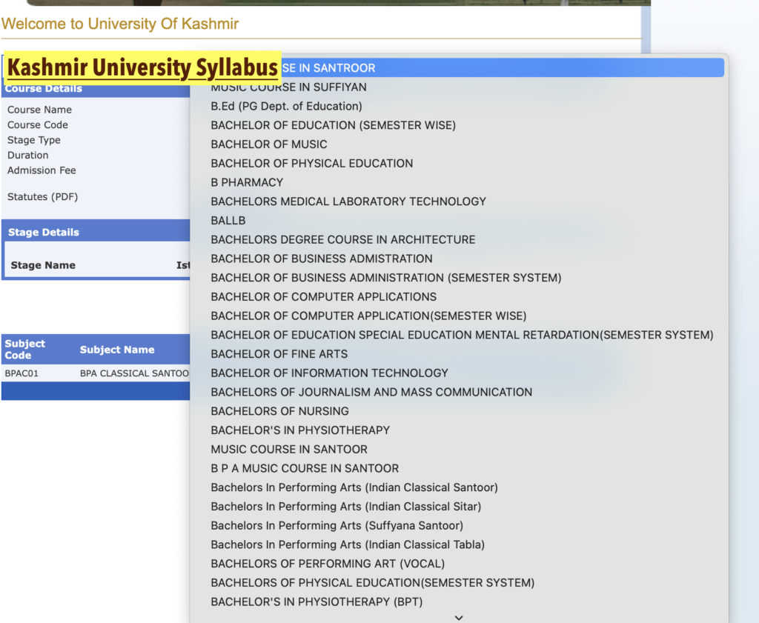The image size is (759, 623).
Task: Pick BACHELOR OF INFORMATION TECHNOLOGY
Action: click(x=458, y=373)
